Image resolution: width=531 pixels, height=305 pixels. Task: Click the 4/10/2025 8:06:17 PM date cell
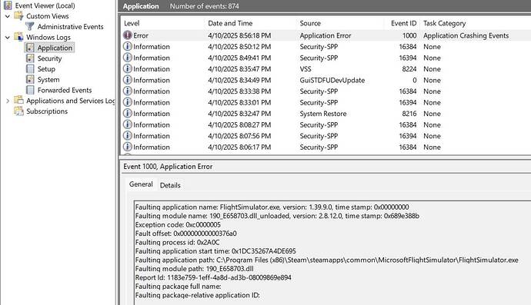239,147
